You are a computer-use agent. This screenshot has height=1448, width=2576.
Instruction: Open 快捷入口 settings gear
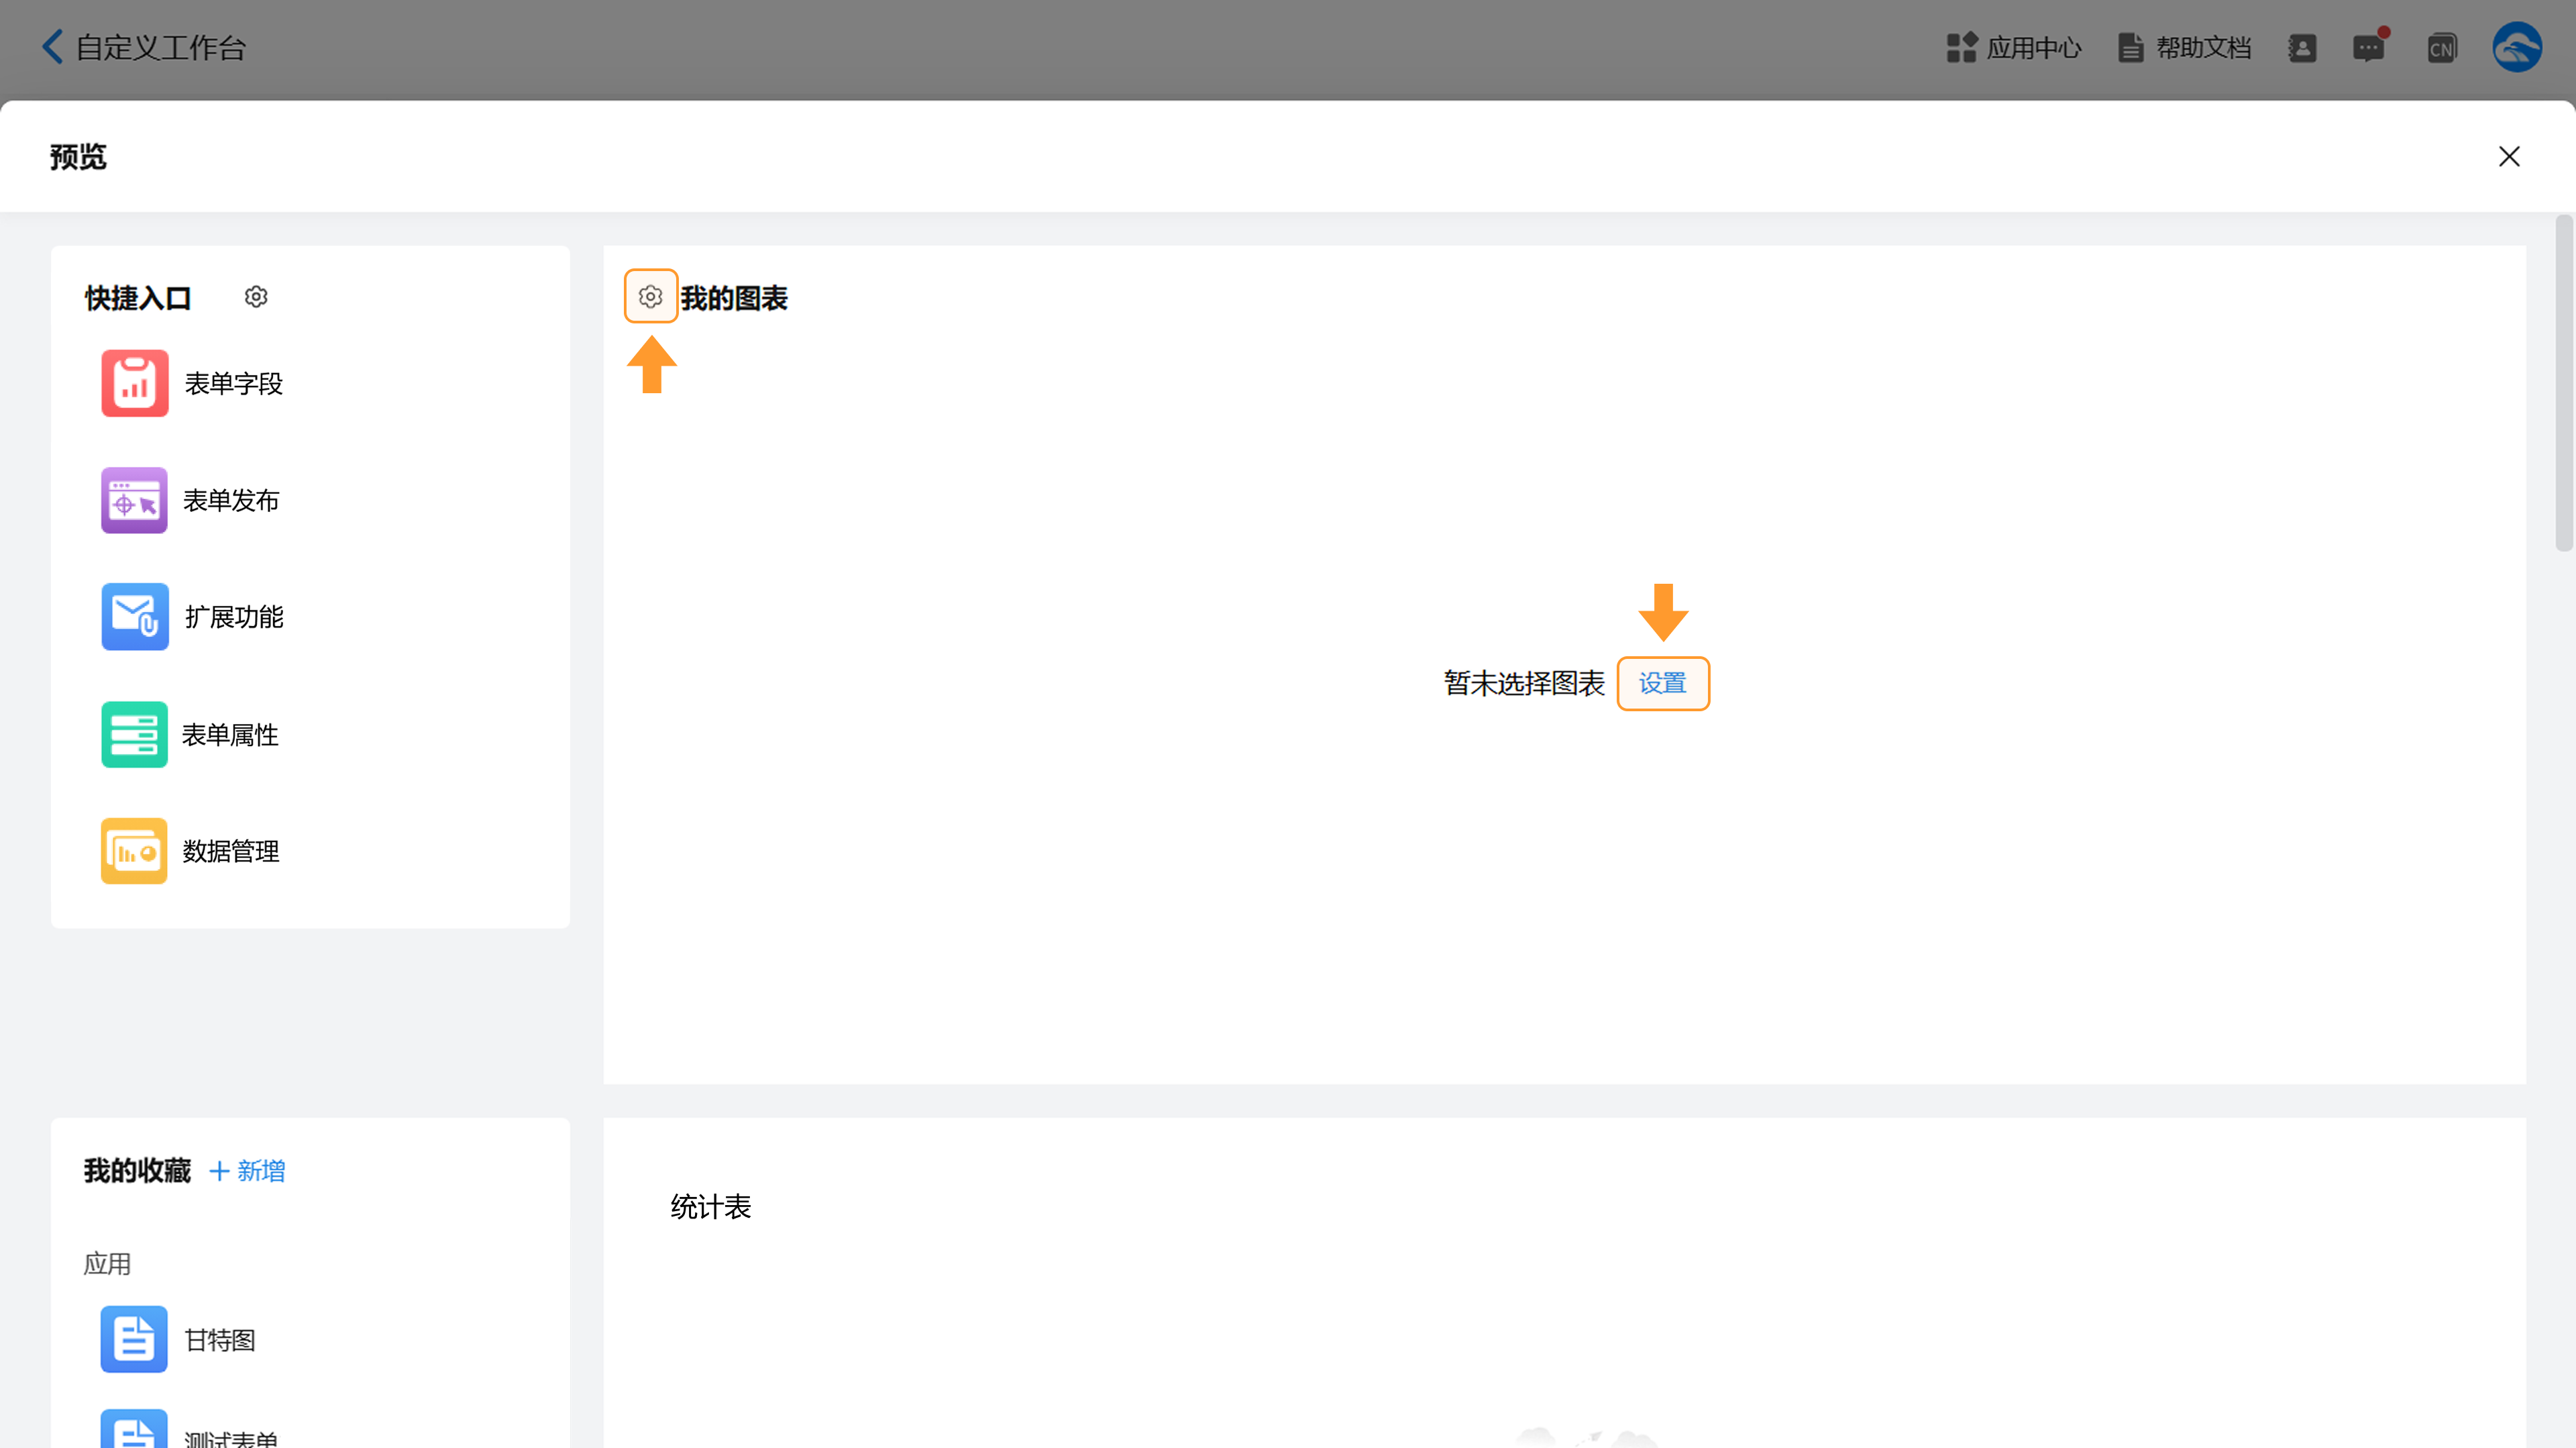point(256,297)
